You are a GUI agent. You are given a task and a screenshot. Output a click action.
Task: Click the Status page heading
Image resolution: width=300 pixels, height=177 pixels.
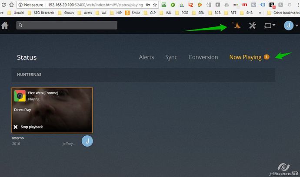pyautogui.click(x=27, y=57)
